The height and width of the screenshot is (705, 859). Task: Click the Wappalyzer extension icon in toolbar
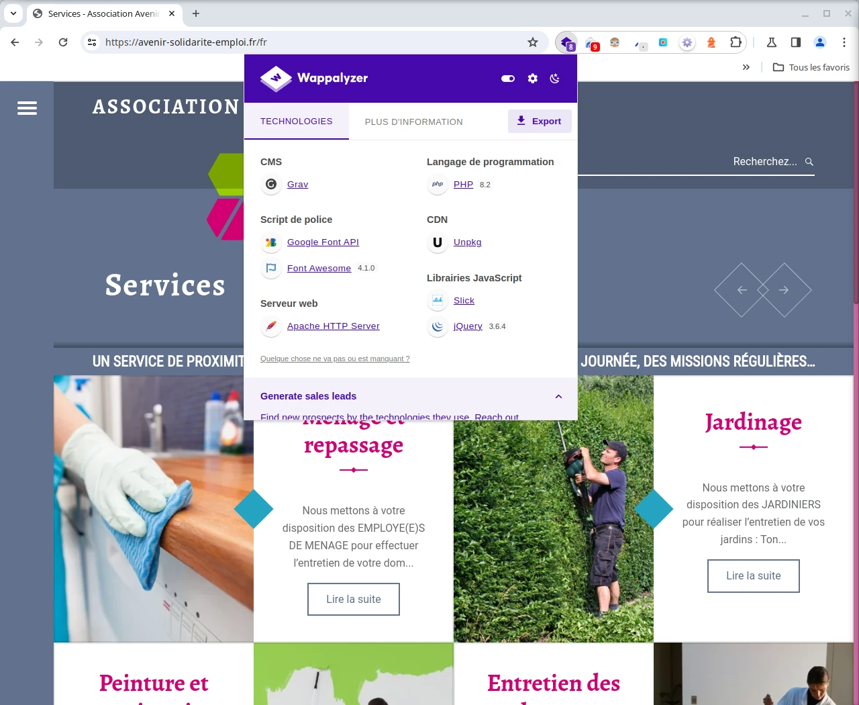click(566, 42)
